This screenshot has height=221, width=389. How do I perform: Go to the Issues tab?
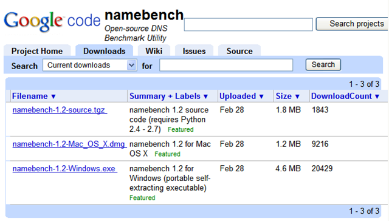point(194,51)
